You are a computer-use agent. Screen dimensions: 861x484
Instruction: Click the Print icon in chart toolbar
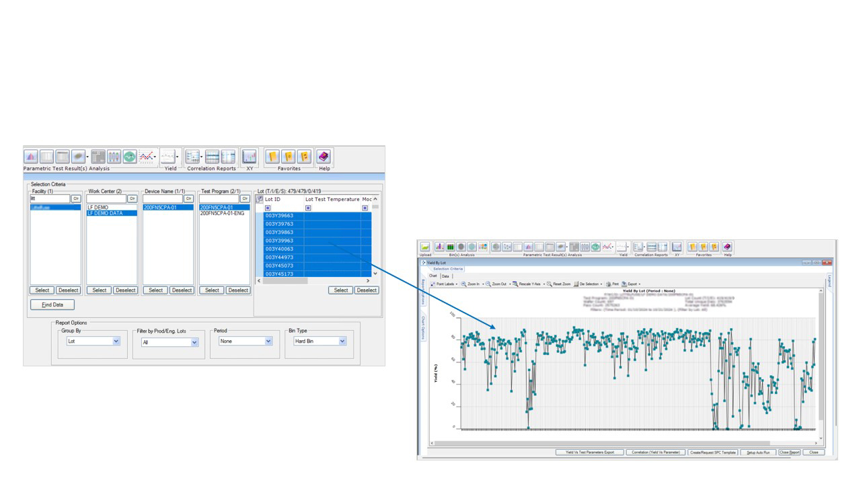608,284
